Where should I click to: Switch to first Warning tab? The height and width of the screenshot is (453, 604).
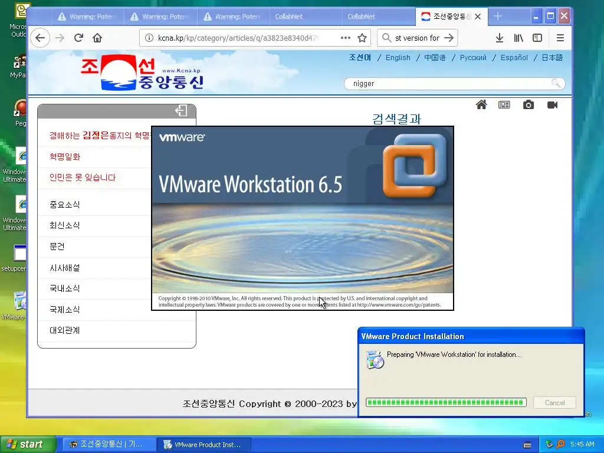pyautogui.click(x=88, y=17)
